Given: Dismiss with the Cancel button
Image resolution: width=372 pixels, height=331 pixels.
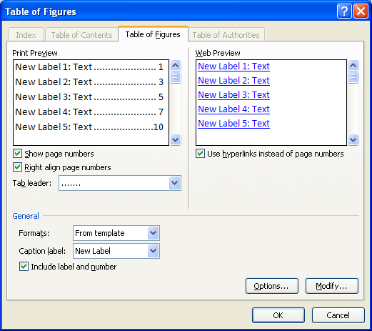Looking at the screenshot, I should click(338, 315).
